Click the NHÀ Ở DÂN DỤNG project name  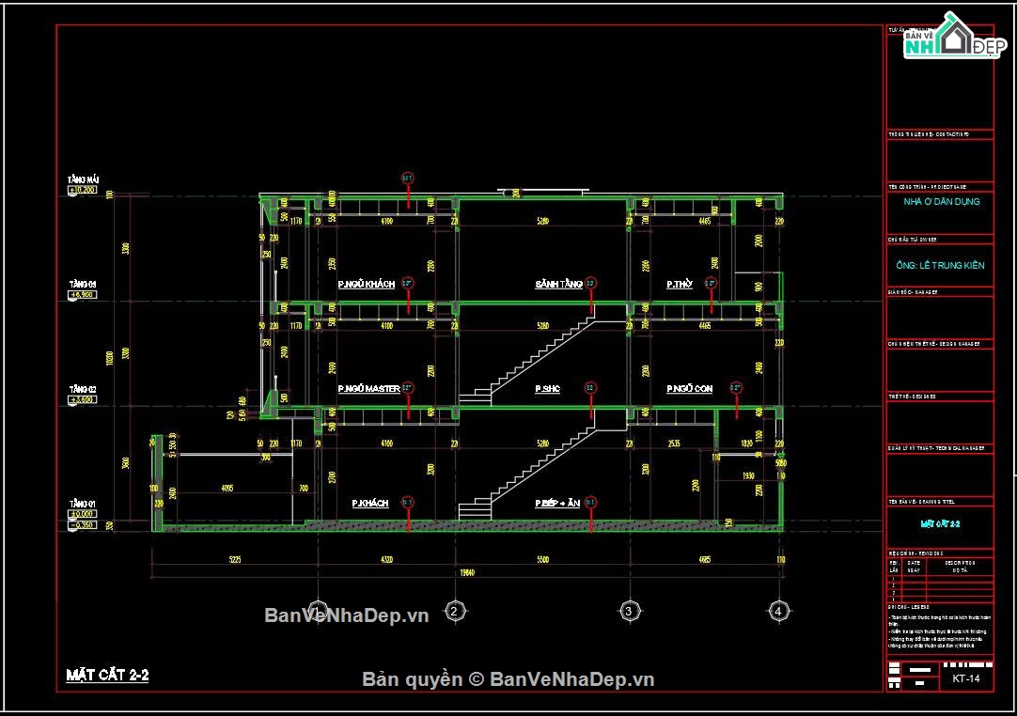941,202
